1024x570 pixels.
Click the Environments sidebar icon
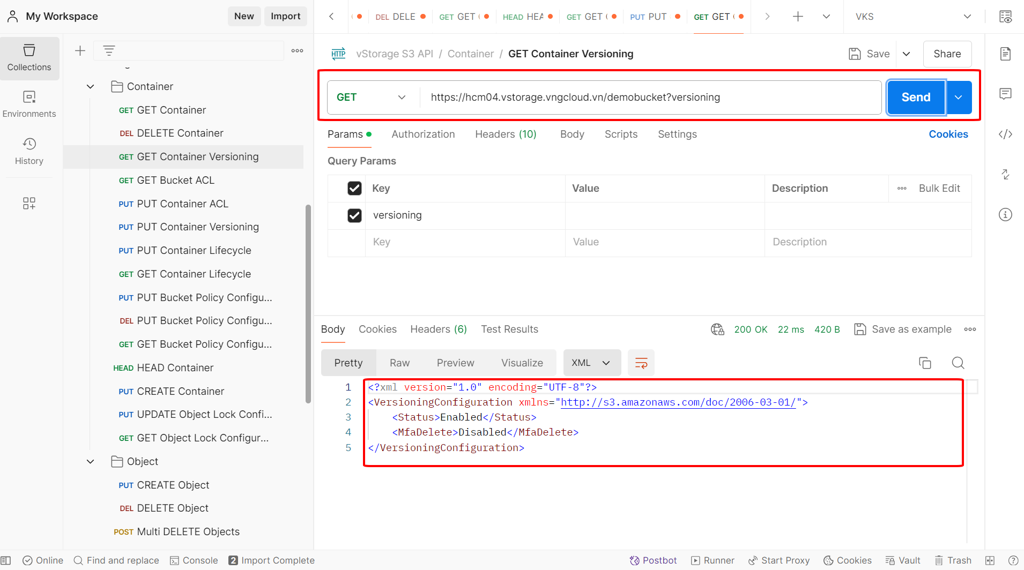[x=29, y=104]
